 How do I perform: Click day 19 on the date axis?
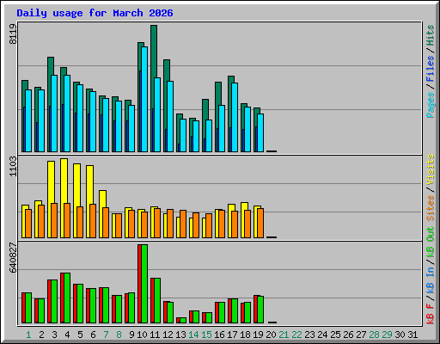(258, 335)
